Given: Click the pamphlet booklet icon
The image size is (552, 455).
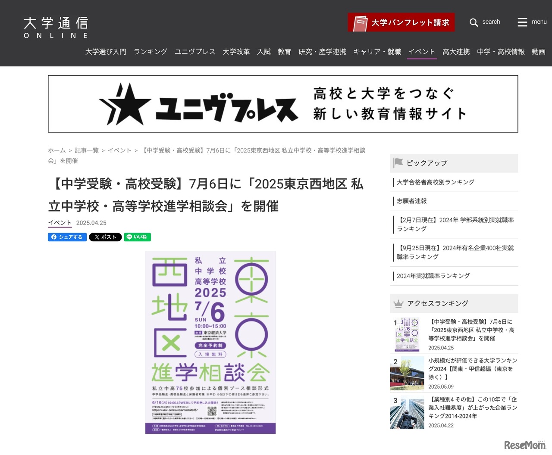Looking at the screenshot, I should (x=360, y=23).
